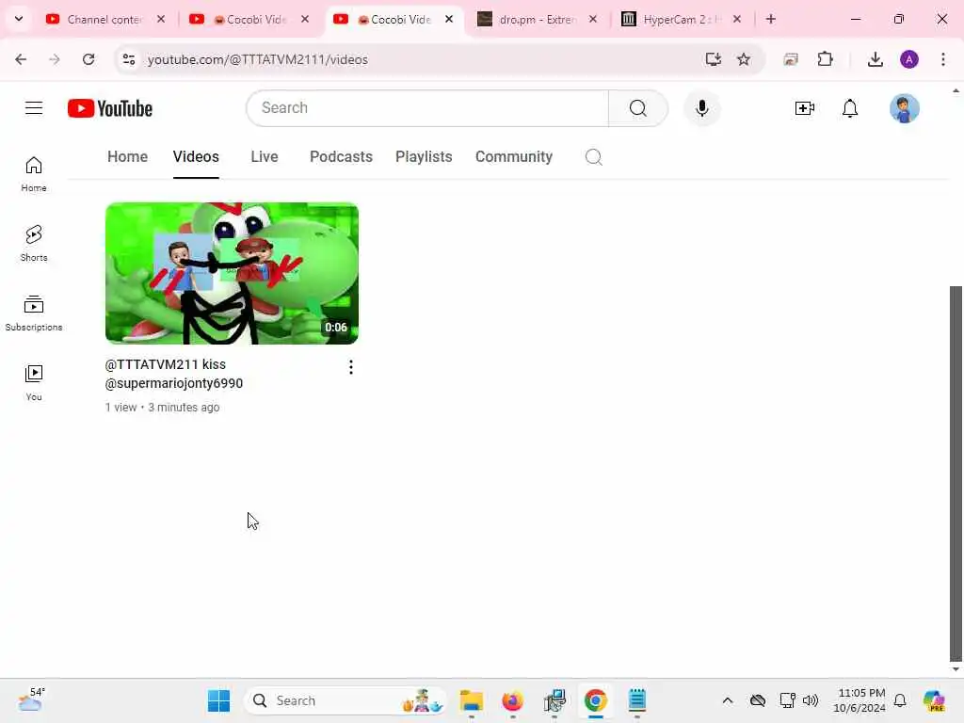Switch to the Live tab
Viewport: 964px width, 723px height.
pos(265,157)
